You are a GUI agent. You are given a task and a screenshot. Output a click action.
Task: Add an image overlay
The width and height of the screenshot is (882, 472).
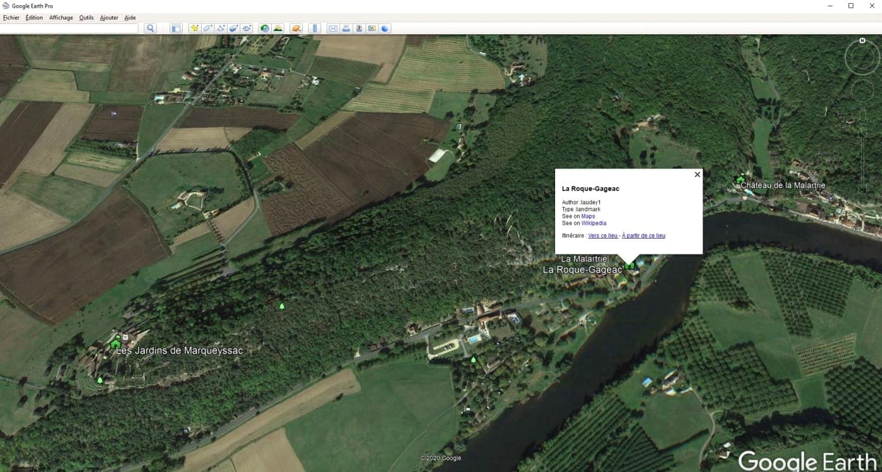tap(233, 28)
